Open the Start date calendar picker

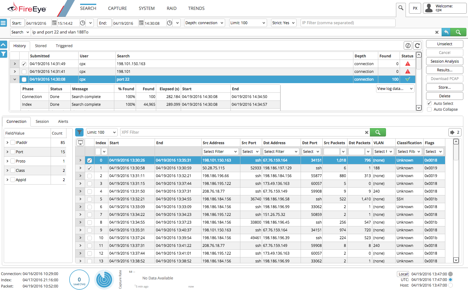coord(54,23)
